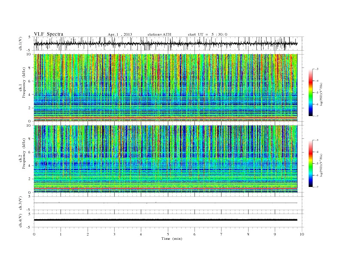The height and width of the screenshot is (263, 340).
Task: Click the ch.2 PSD color bar
Action: 310,164
